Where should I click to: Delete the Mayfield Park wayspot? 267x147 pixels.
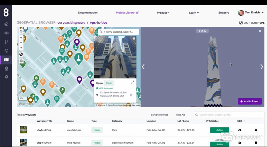pyautogui.click(x=256, y=130)
